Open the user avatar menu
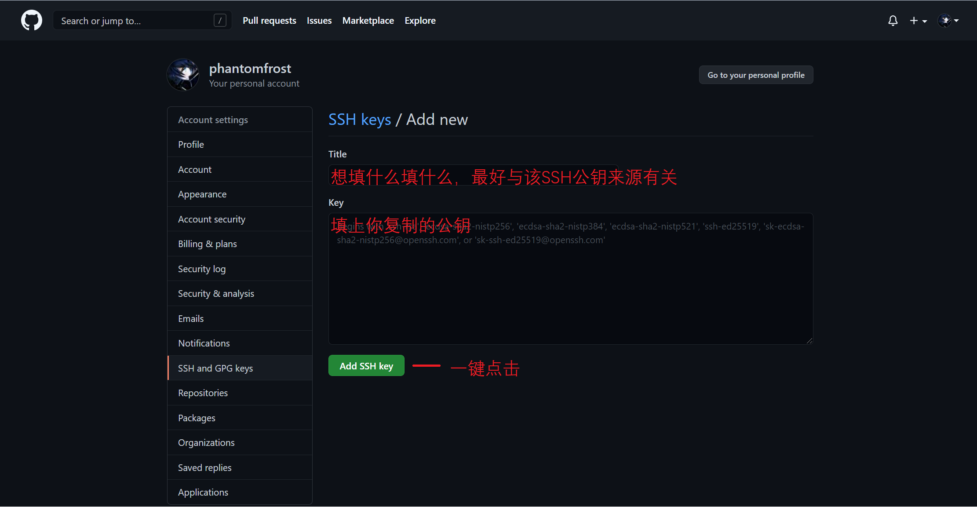Viewport: 977px width, 507px height. pyautogui.click(x=948, y=21)
